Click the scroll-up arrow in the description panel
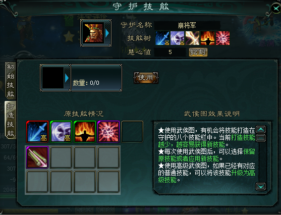 261,130
